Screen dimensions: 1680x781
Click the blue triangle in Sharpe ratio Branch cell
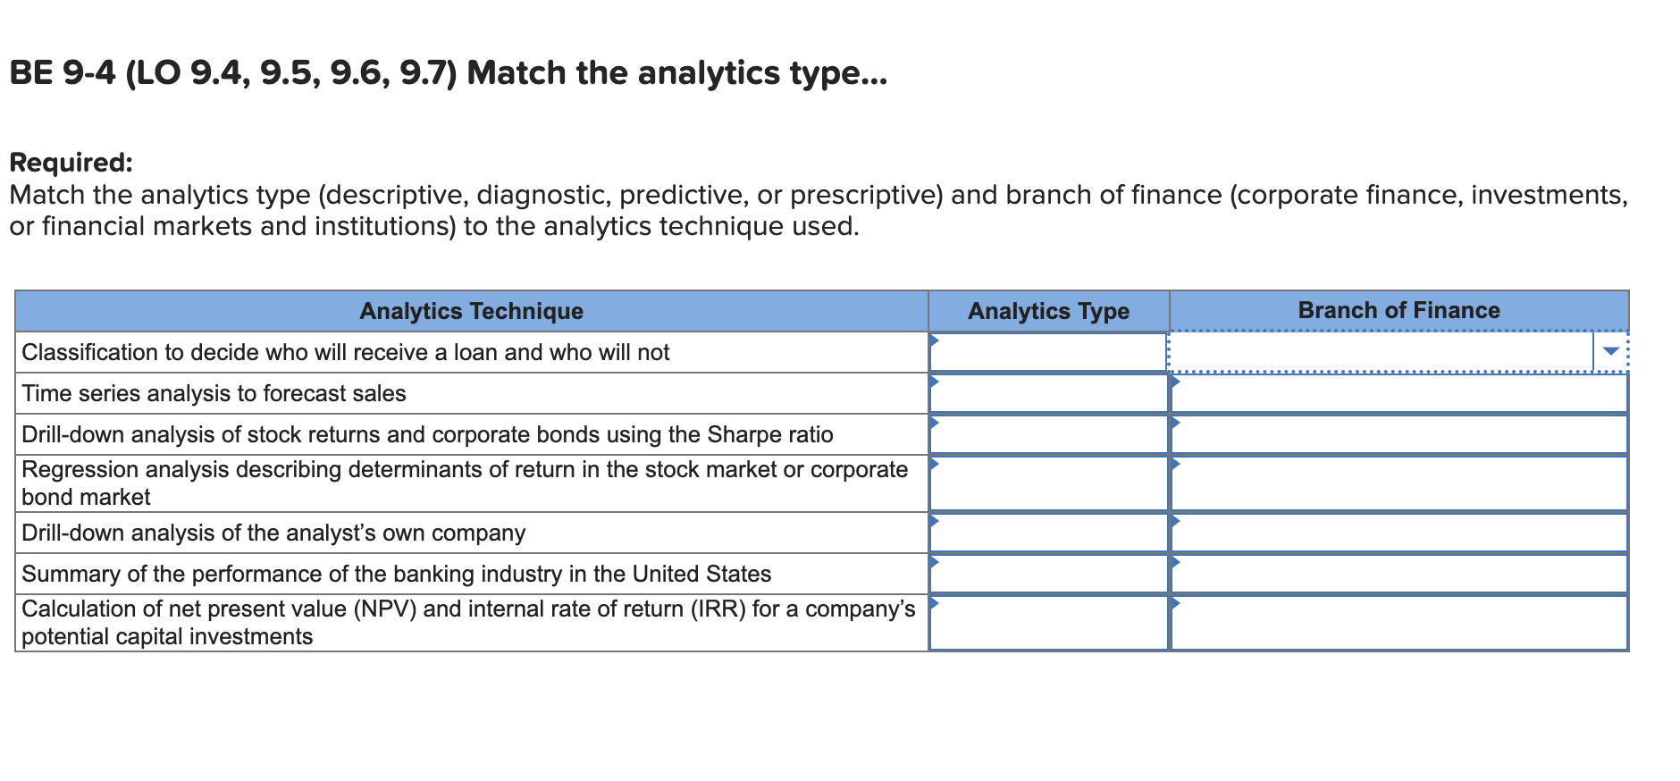(1176, 424)
